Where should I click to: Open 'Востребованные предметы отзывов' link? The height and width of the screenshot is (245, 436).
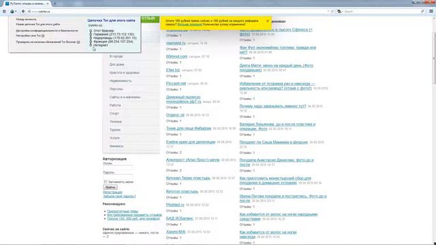pos(134,215)
